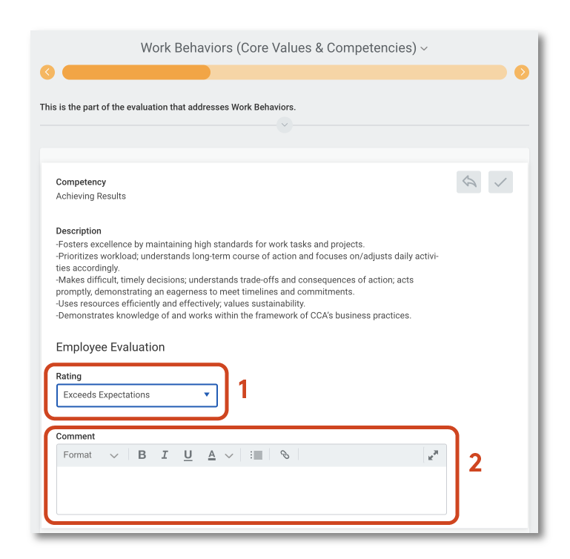
Task: Open the Rating dropdown showing Exceeds Expectations
Action: coord(137,395)
